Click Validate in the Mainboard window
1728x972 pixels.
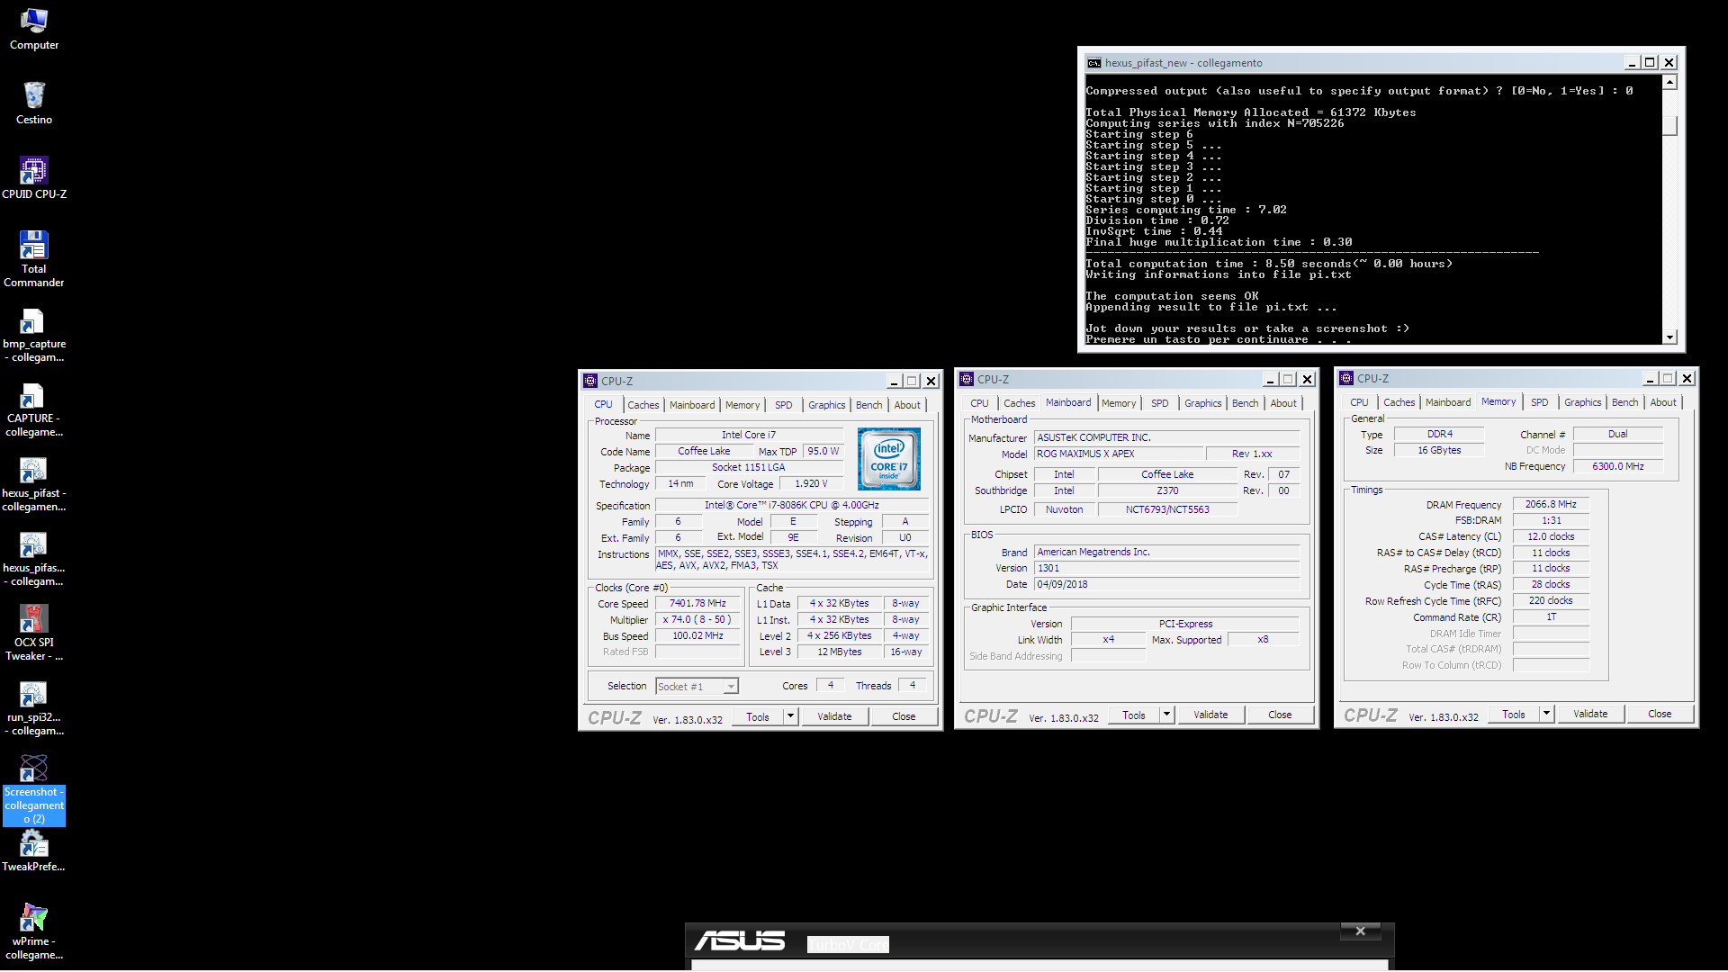pyautogui.click(x=1210, y=715)
